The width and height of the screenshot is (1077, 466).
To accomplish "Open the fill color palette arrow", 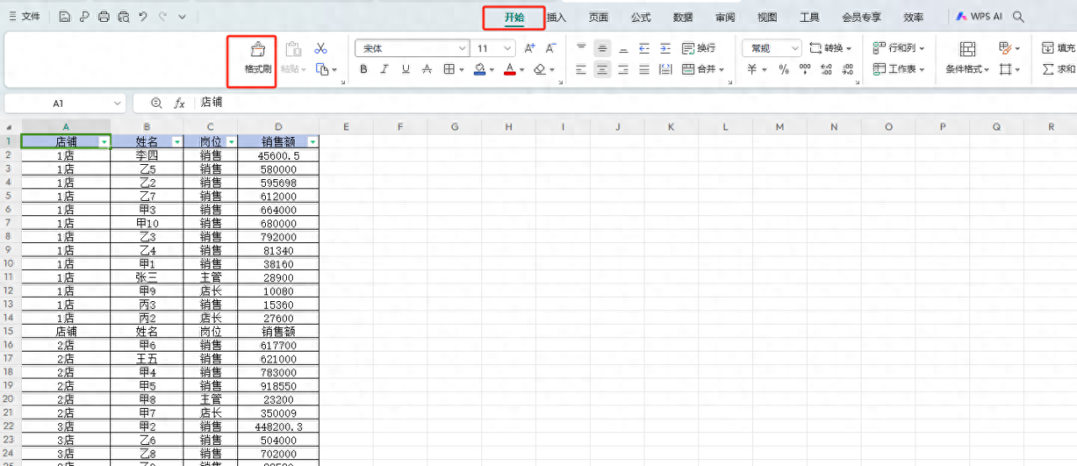I will [491, 70].
